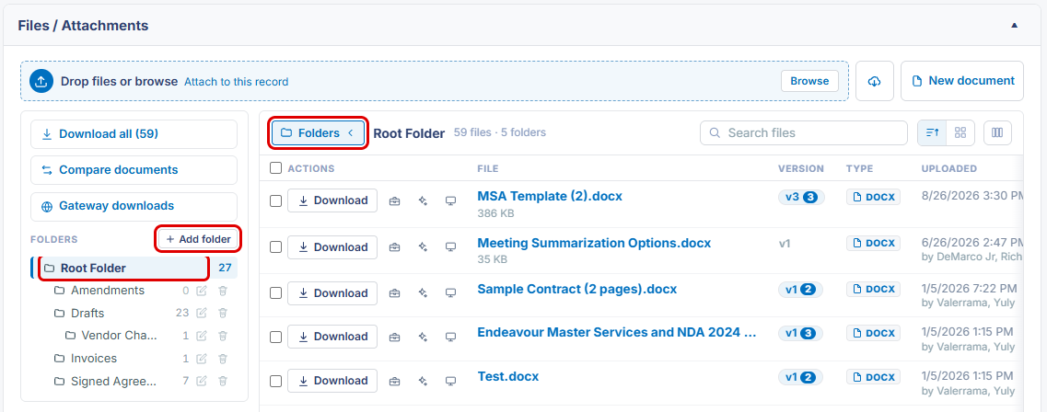This screenshot has height=412, width=1047.
Task: Open v3 version history for MSA Template
Action: (x=801, y=198)
